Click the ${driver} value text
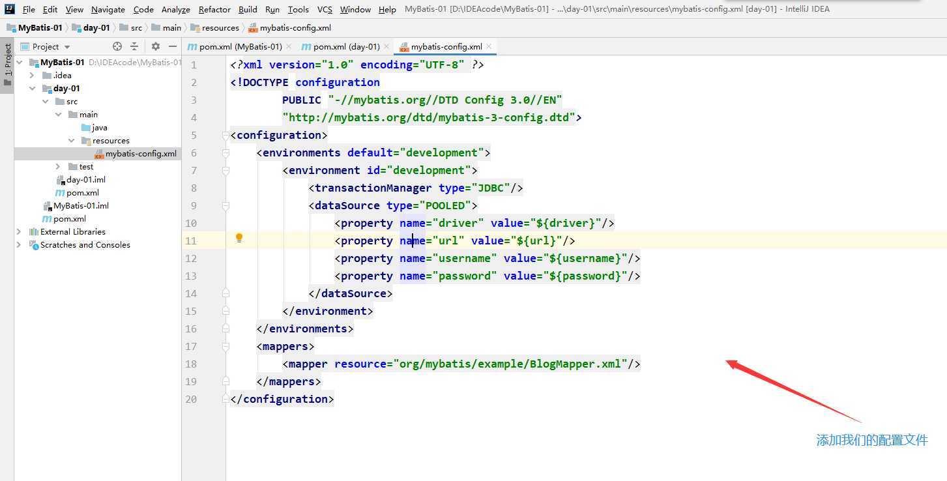947x481 pixels. pos(566,223)
